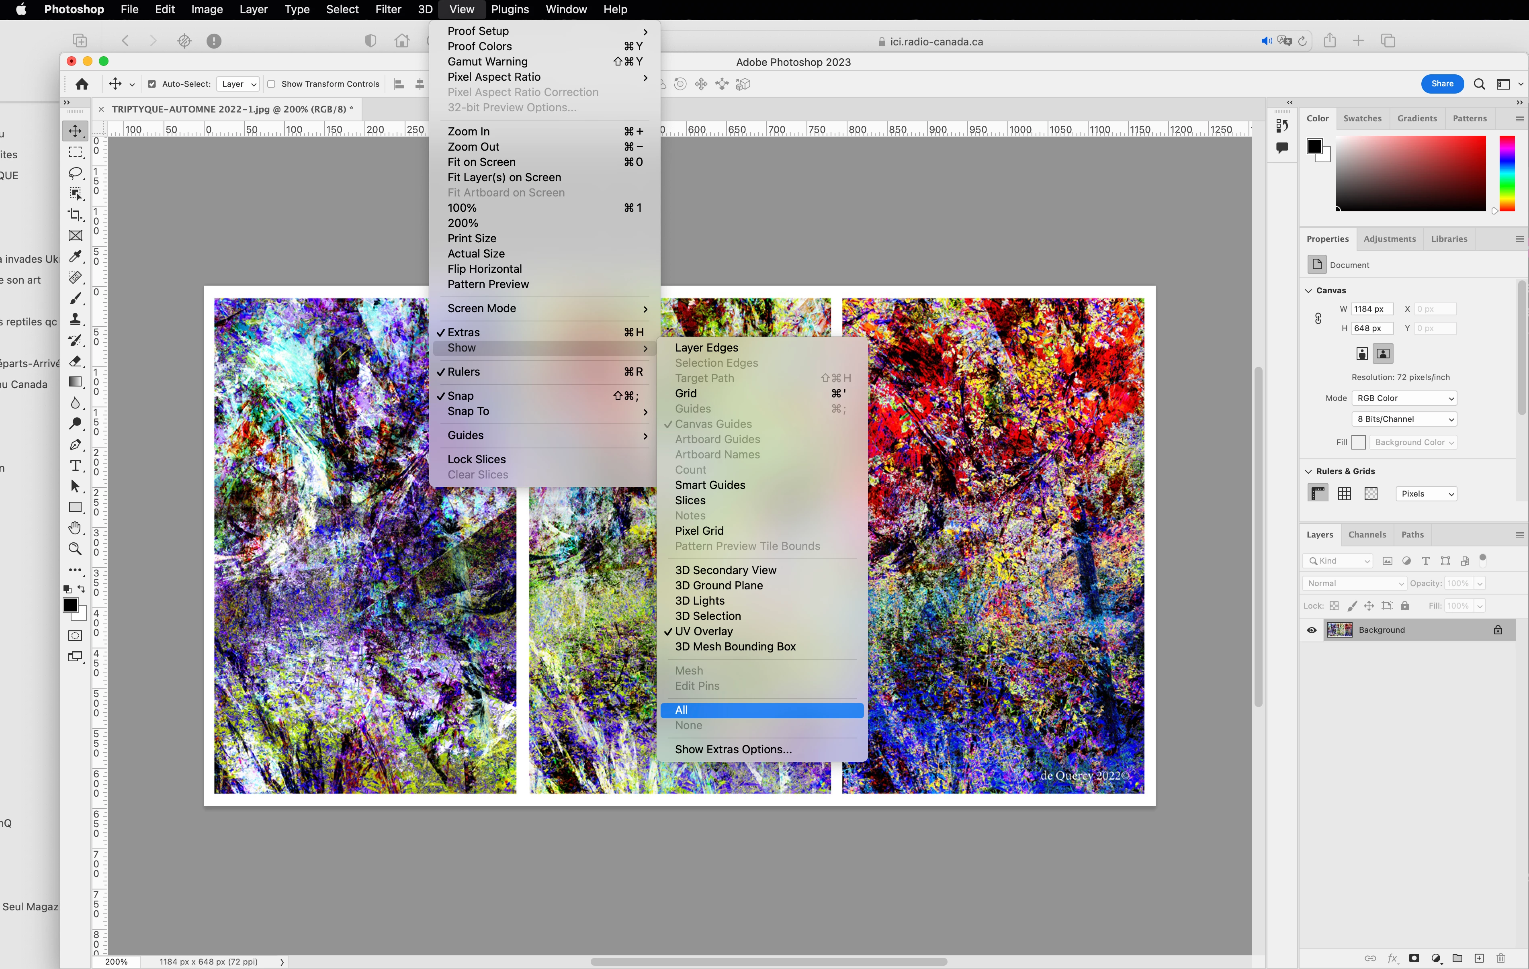Select the Crop tool

(x=75, y=215)
